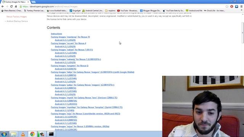Switch to Chrome in the taskbar

(32, 134)
